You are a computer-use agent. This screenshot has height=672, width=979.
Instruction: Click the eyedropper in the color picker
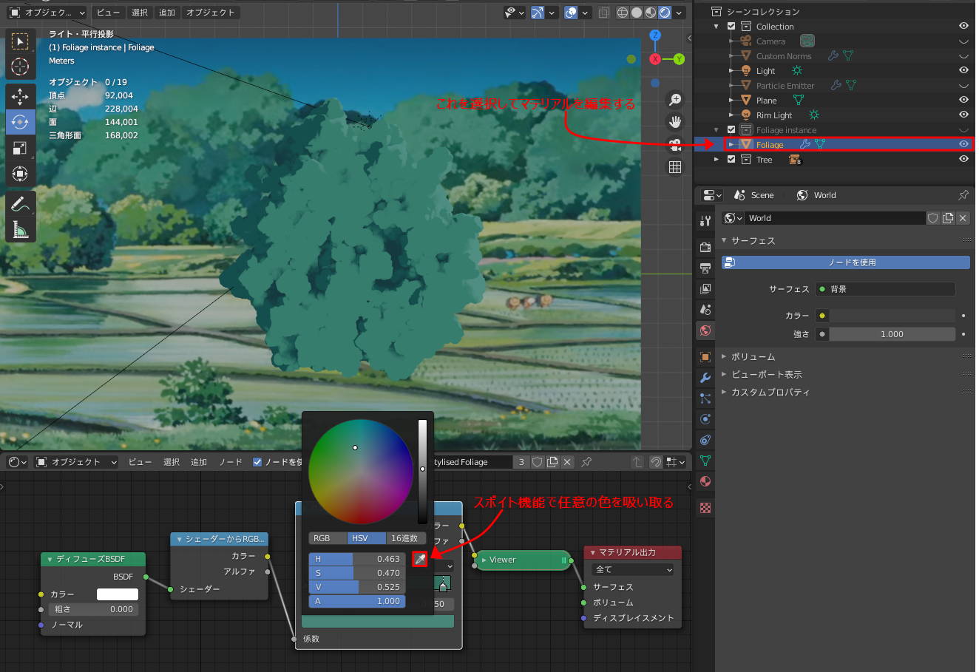pyautogui.click(x=420, y=559)
